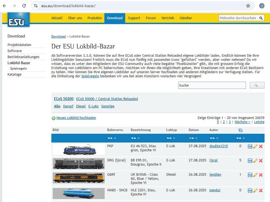This screenshot has height=202, width=270.
Task: Download the DRG BR E95 01 image
Action: point(250,161)
